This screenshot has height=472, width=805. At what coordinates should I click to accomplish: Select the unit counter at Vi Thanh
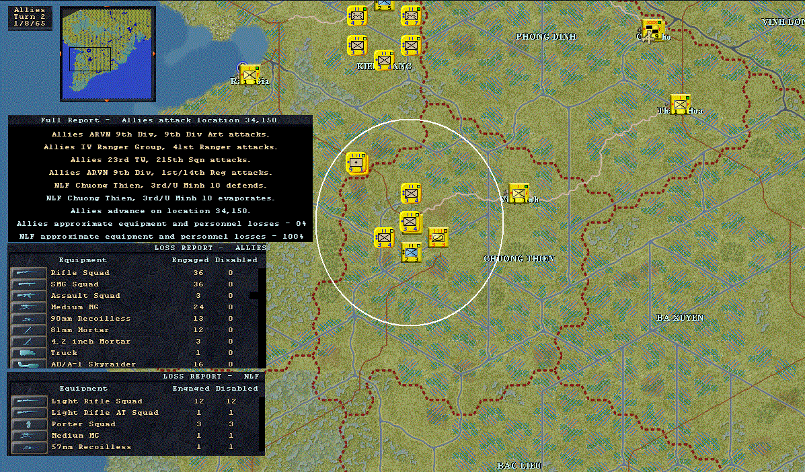(519, 194)
